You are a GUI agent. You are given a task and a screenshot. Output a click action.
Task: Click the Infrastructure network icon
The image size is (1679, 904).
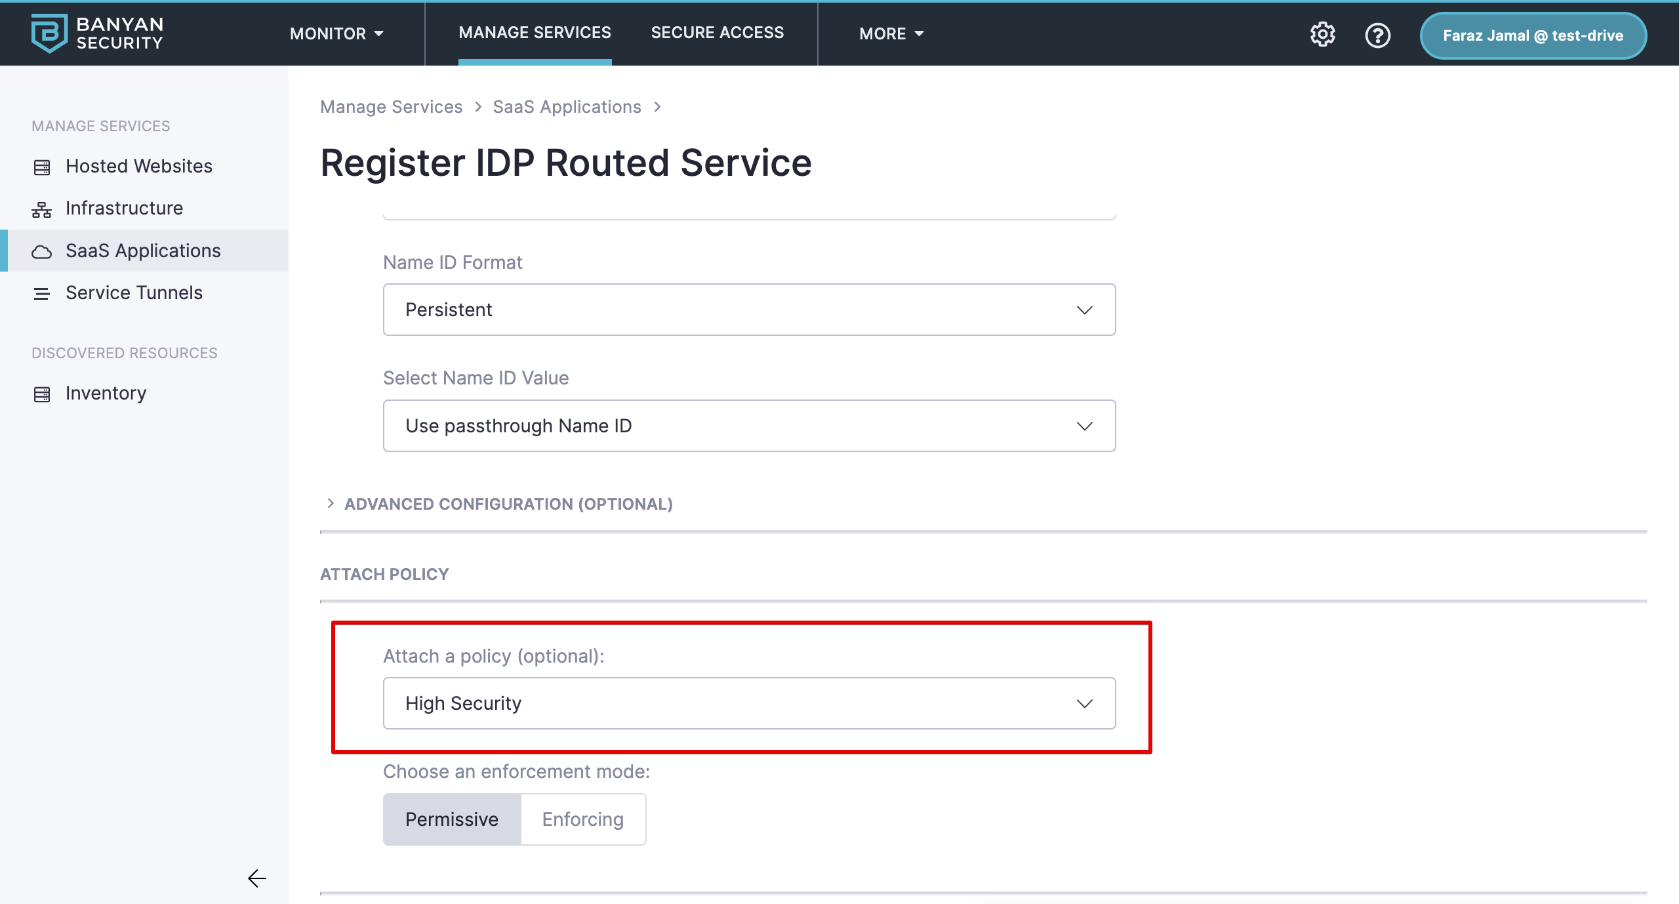42,209
